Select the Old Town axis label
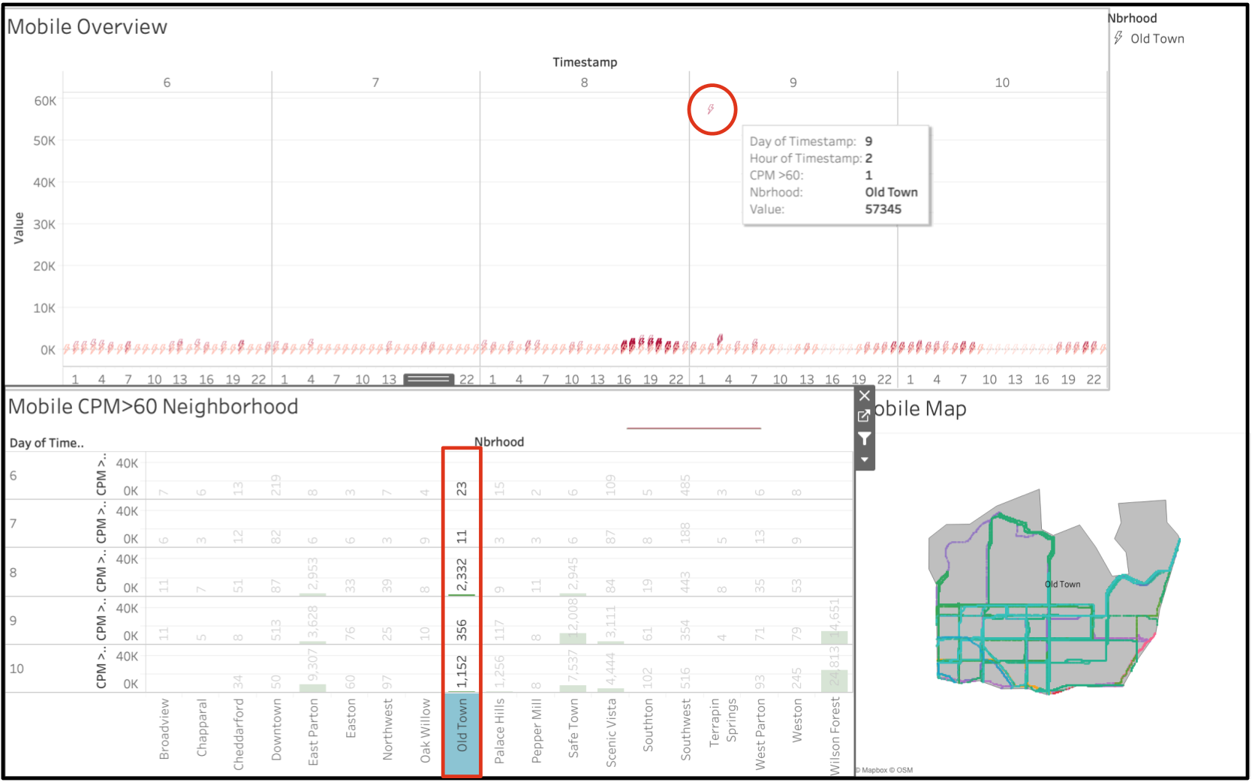 click(x=462, y=725)
